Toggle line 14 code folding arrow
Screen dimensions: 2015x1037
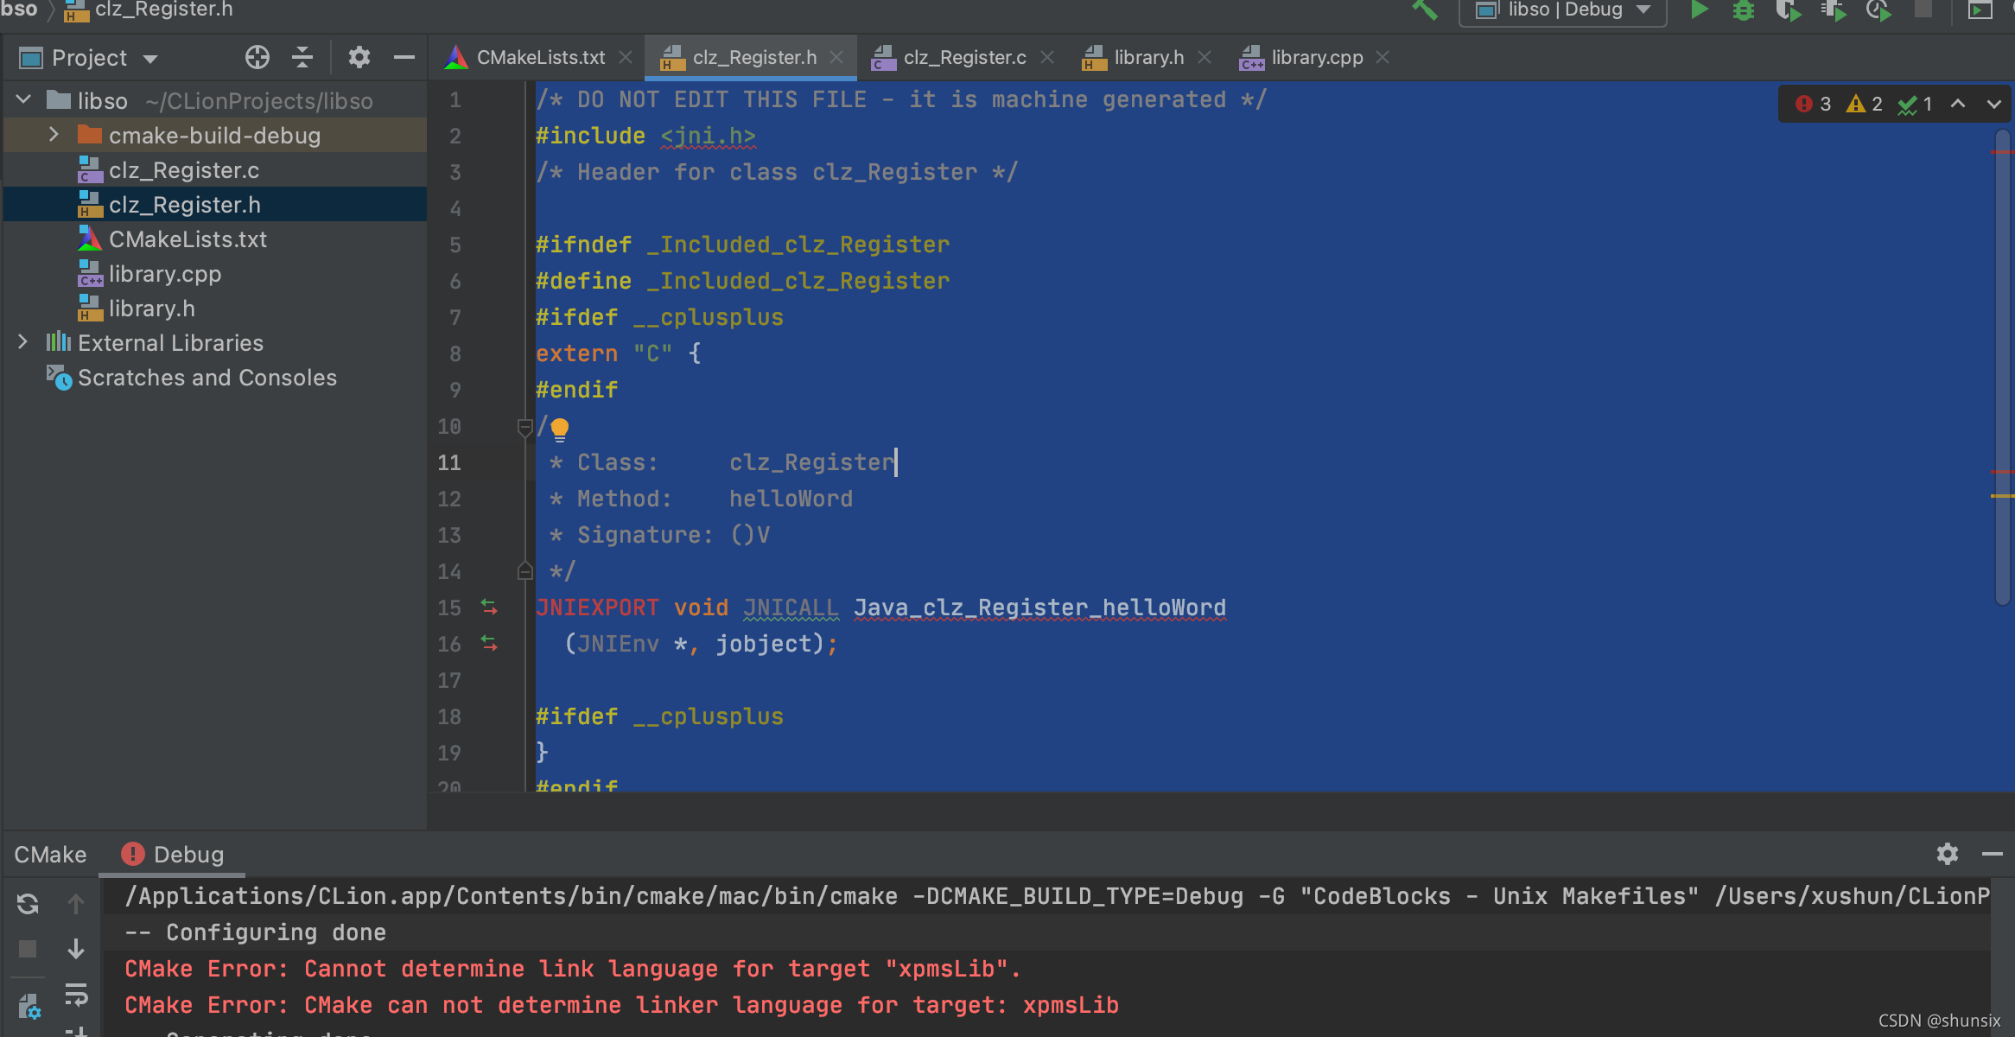coord(522,570)
